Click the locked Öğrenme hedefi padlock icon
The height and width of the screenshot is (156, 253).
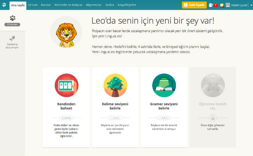pos(213,118)
